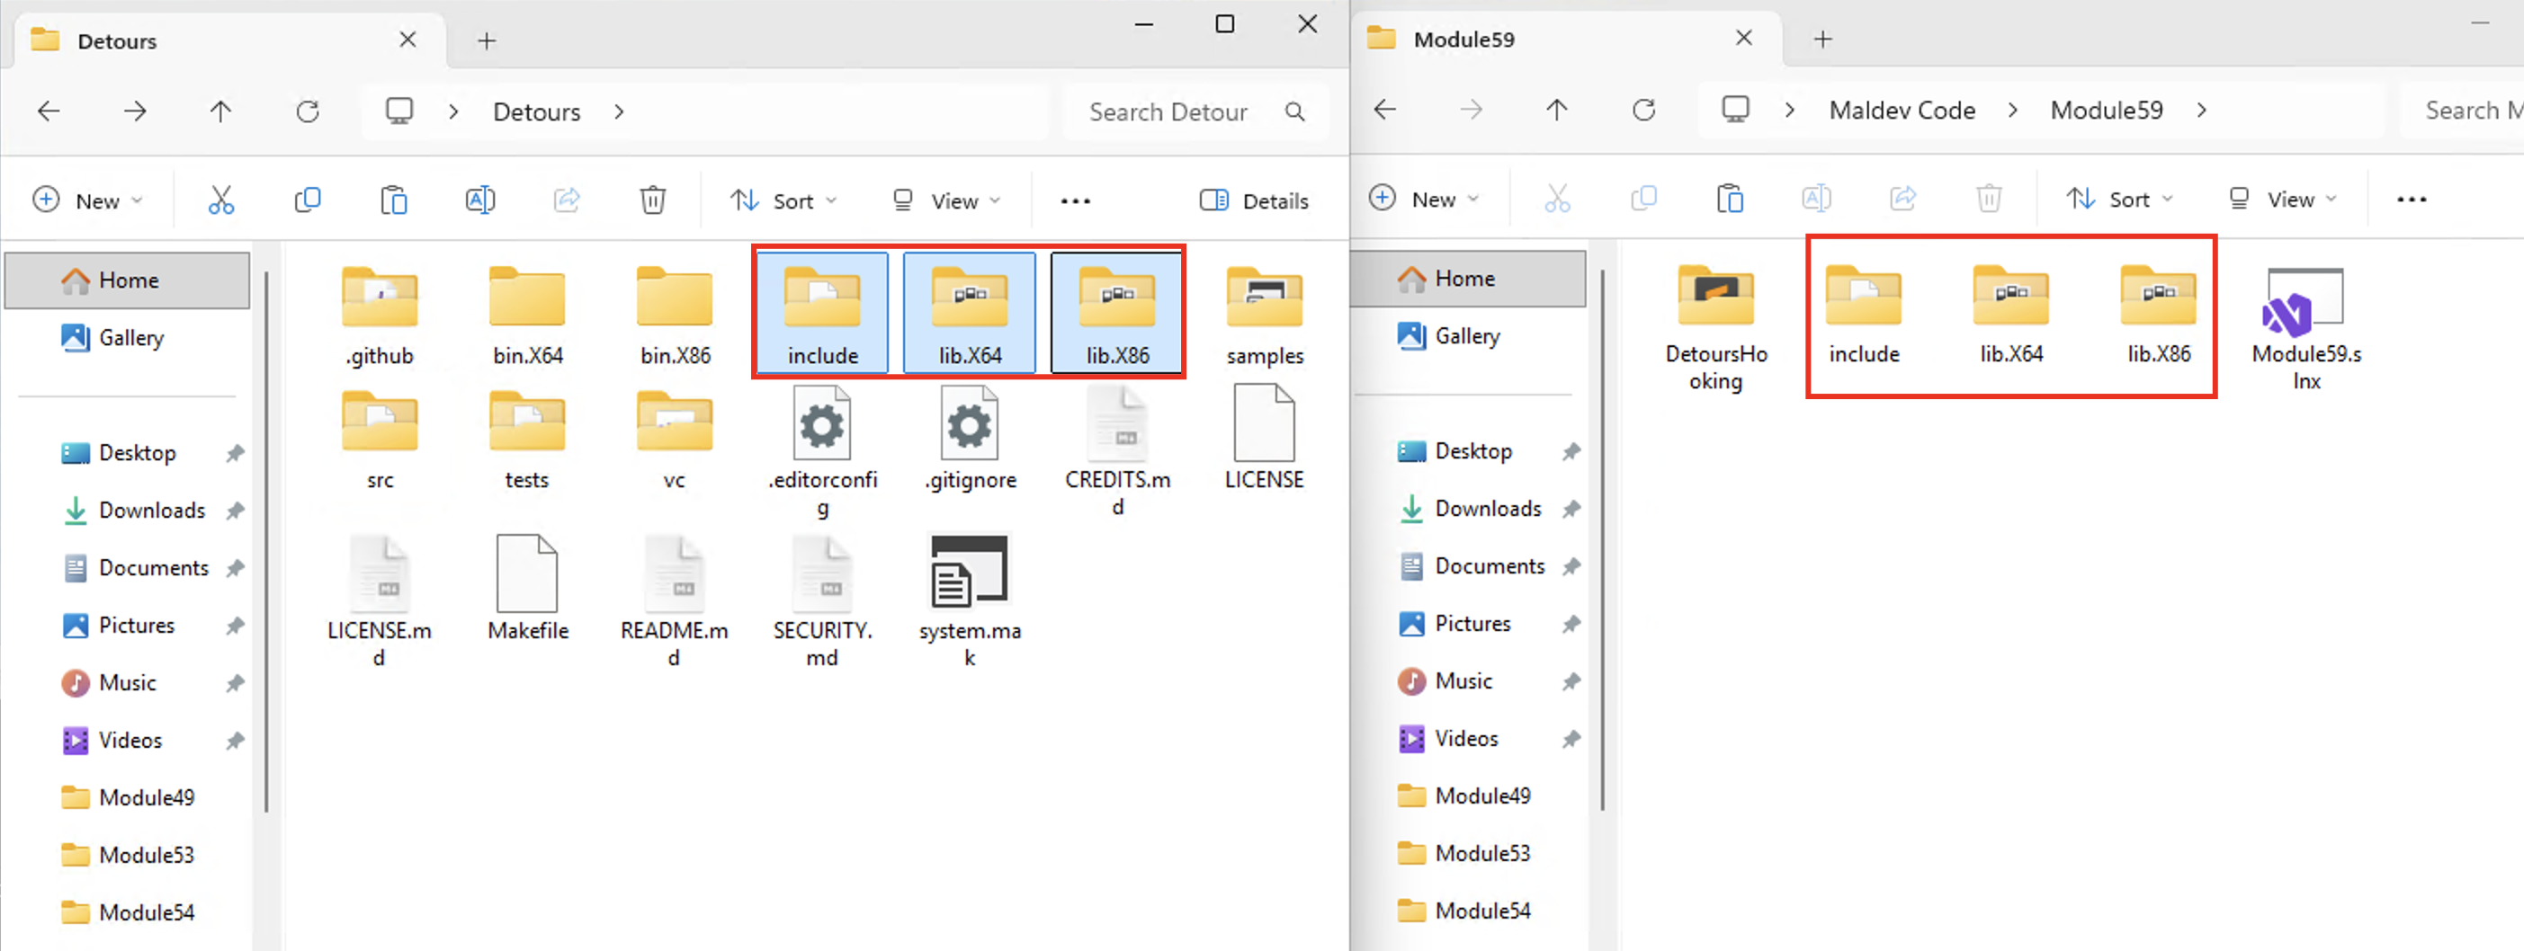Click Maldev Code in the breadcrumb path
The height and width of the screenshot is (951, 2524).
tap(1901, 110)
